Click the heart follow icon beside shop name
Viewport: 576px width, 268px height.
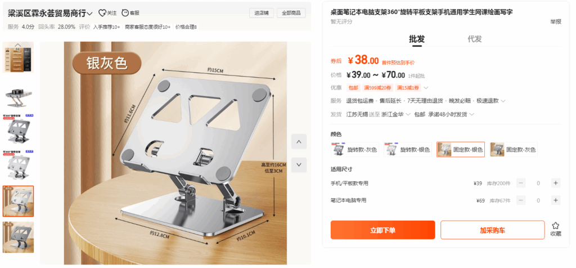102,14
